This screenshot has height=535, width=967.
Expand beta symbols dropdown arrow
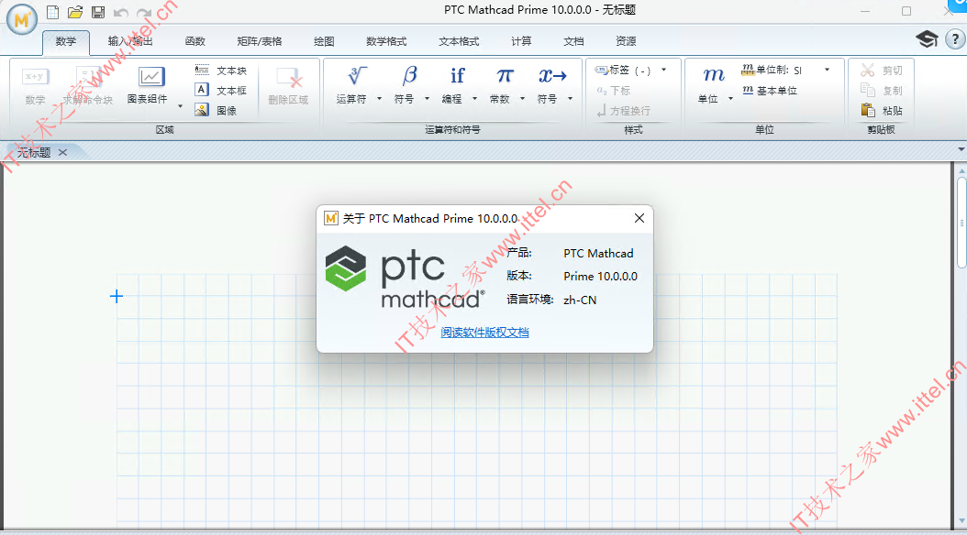pyautogui.click(x=427, y=99)
